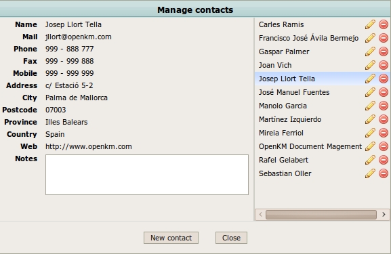Close the Manage contacts dialog

tap(231, 238)
